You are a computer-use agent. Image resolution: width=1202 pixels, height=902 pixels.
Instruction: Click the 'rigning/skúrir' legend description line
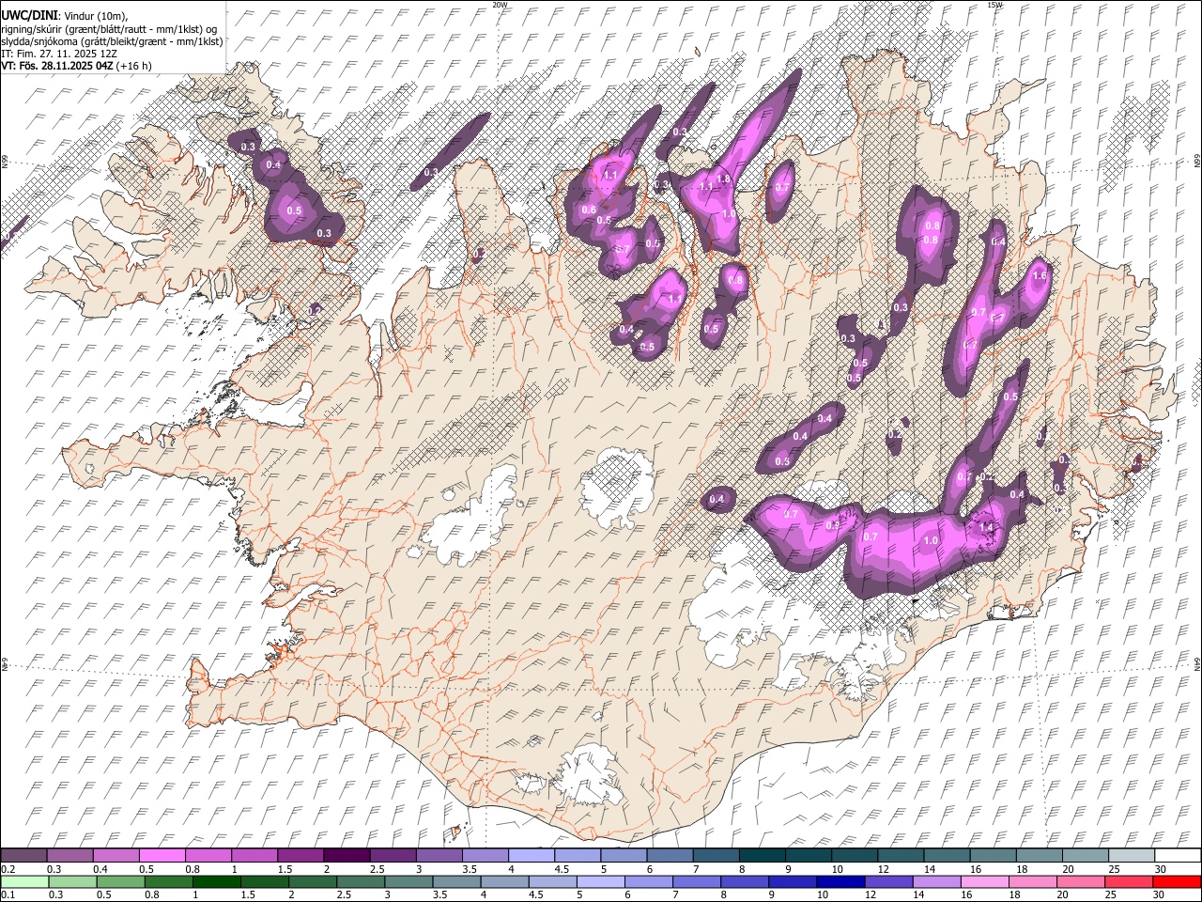(x=110, y=29)
